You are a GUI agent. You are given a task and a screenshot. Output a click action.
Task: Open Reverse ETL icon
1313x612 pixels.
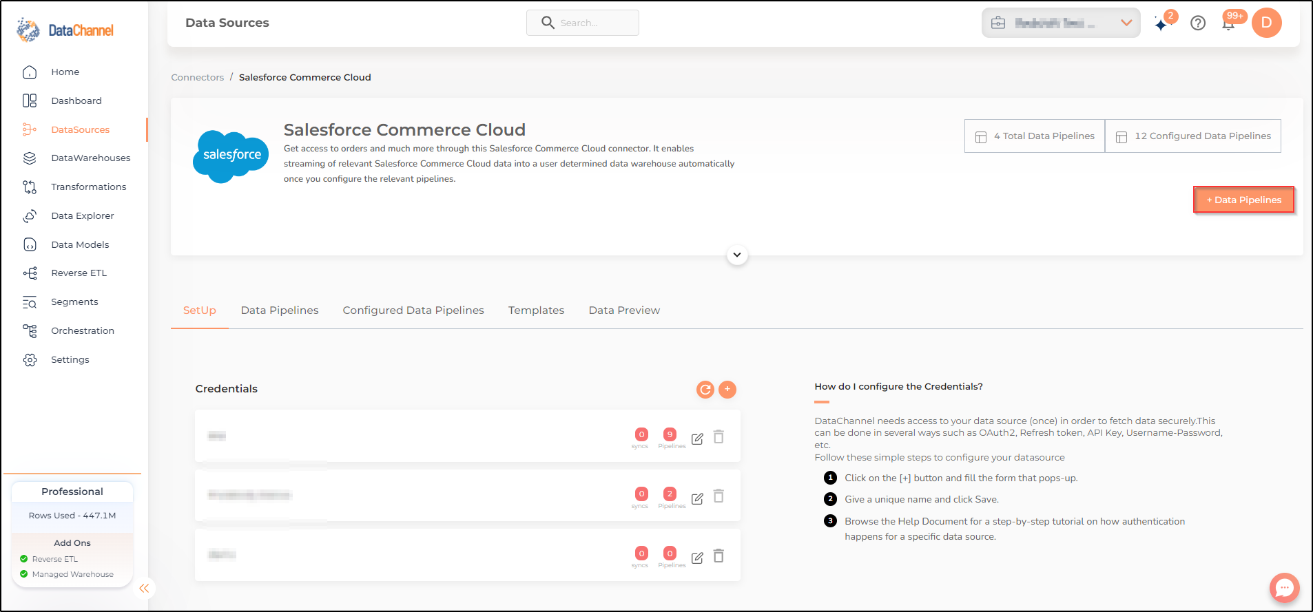coord(30,273)
